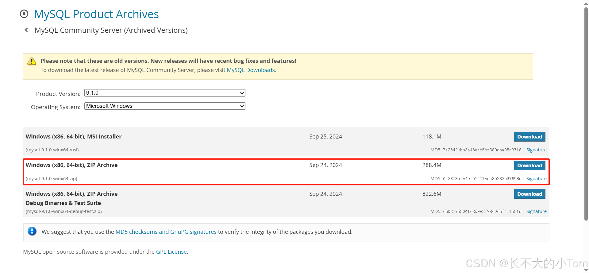This screenshot has height=273, width=589.
Task: Select the filename text (mysql-9.1.0-winx64-debug-test.zip)
Action: (64, 211)
